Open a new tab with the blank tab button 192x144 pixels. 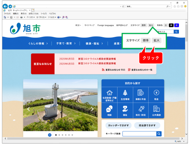coord(33,10)
